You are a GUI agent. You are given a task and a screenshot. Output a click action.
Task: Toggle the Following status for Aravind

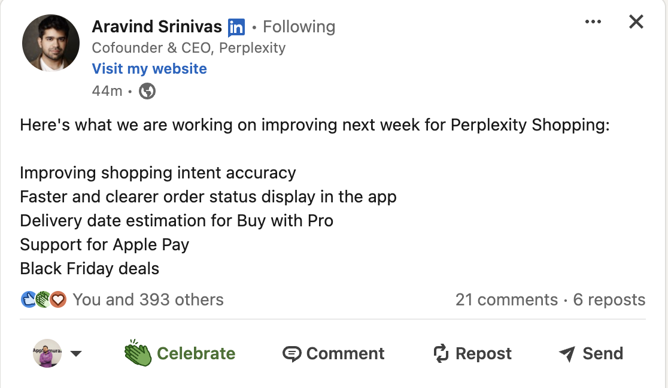click(x=299, y=27)
